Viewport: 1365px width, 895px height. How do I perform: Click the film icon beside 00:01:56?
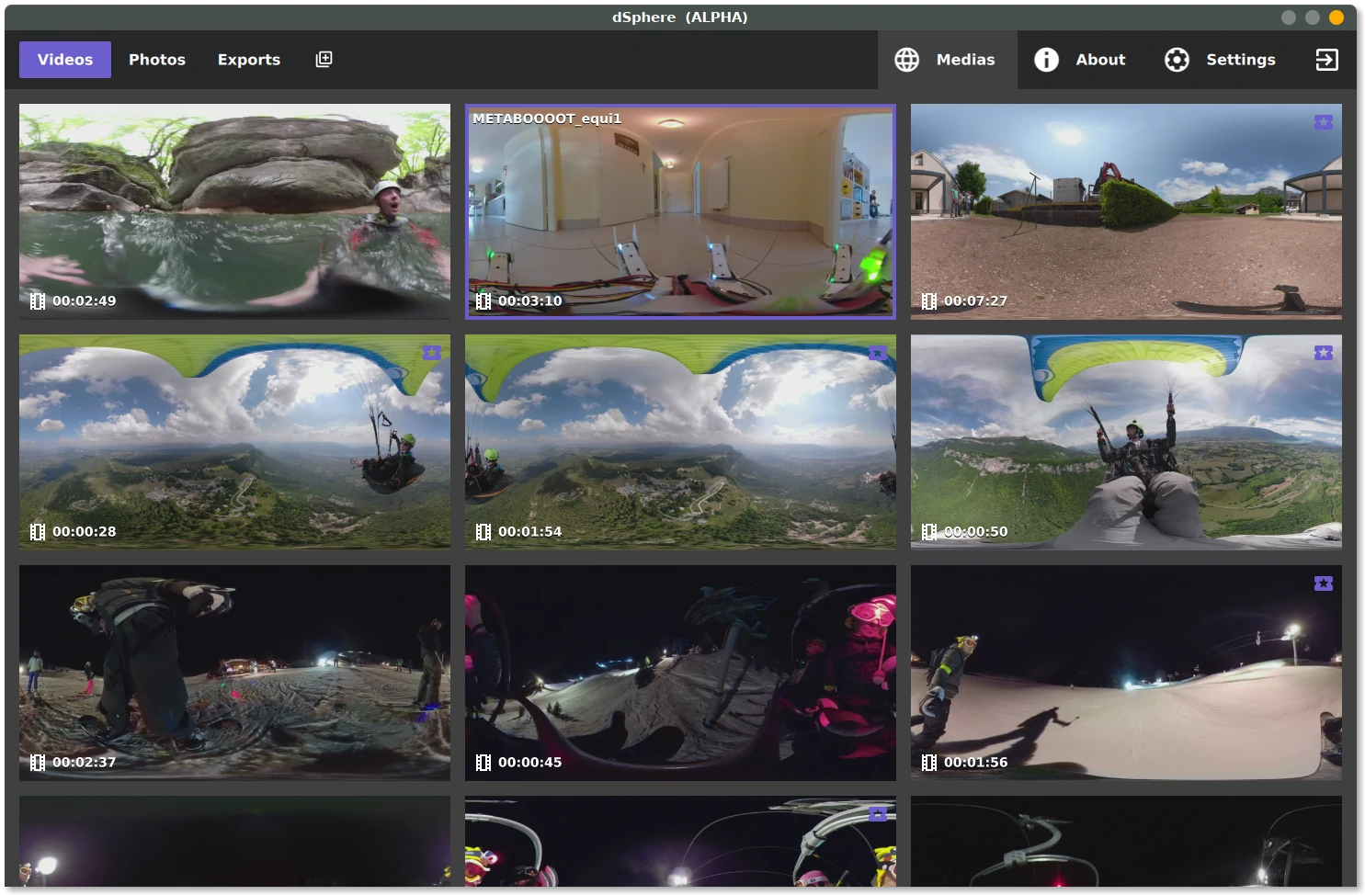(929, 763)
